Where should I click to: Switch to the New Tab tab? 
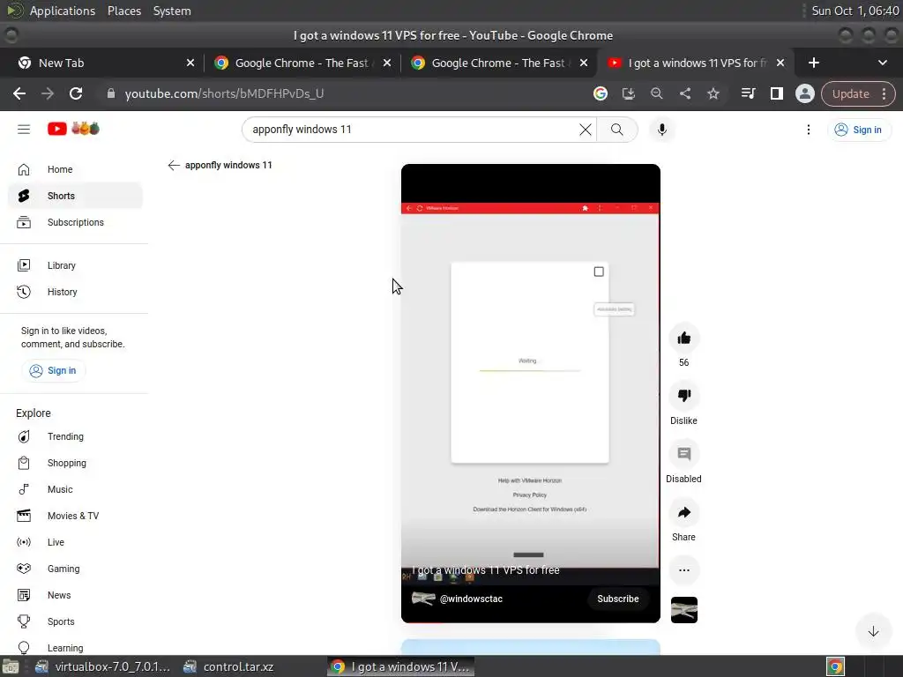click(x=102, y=63)
